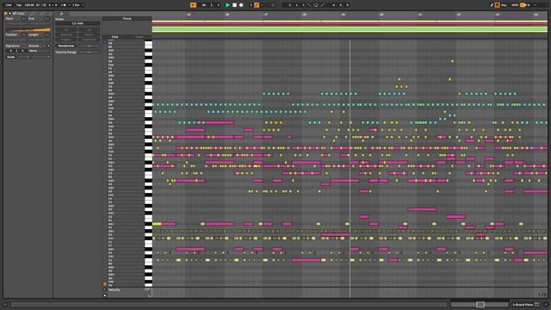Image resolution: width=551 pixels, height=310 pixels.
Task: Click the lane selector icon below Velocity
Action: tap(105, 295)
